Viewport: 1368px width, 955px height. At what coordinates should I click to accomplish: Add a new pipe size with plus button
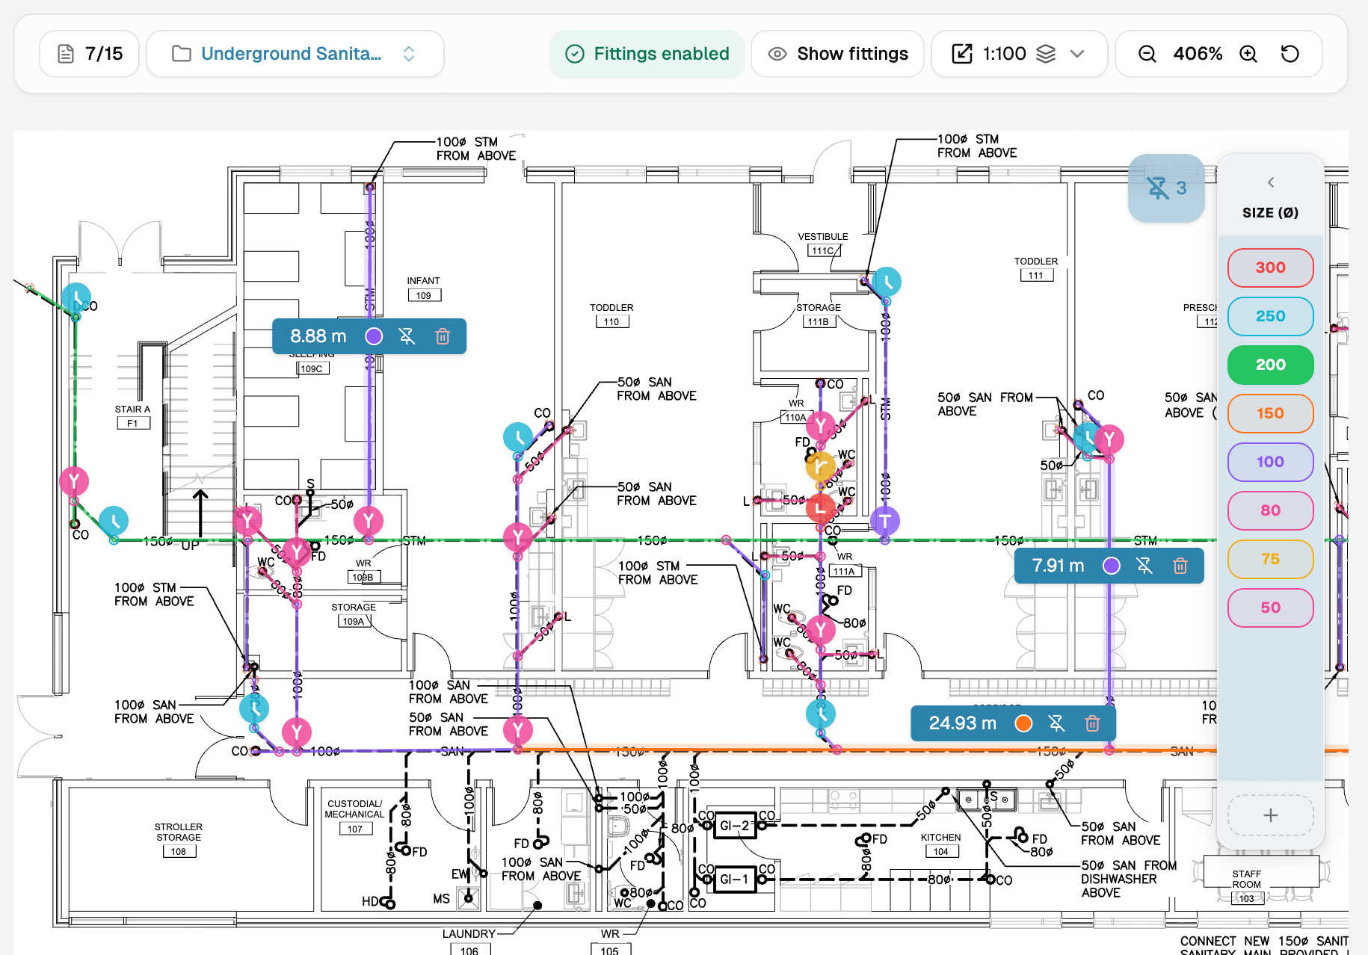pyautogui.click(x=1270, y=815)
